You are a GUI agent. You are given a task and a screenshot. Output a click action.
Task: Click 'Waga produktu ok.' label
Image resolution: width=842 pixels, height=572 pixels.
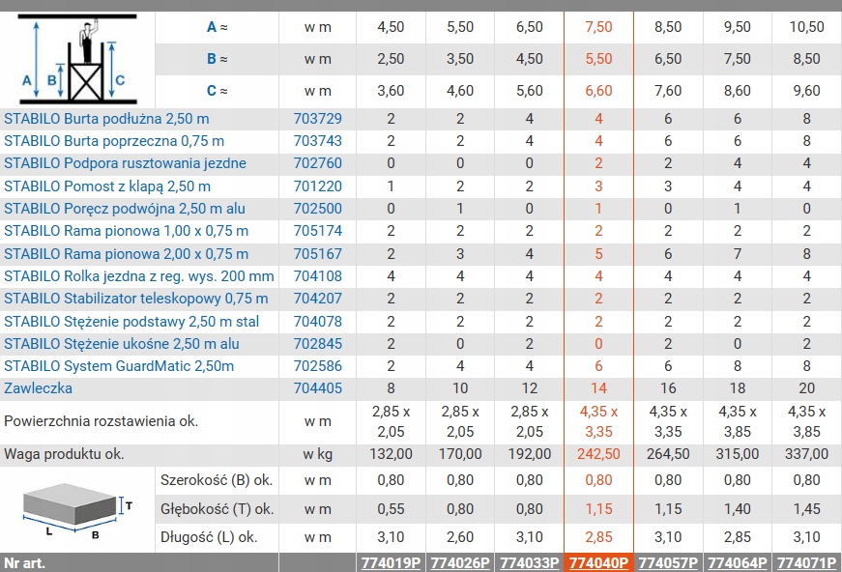tap(64, 454)
